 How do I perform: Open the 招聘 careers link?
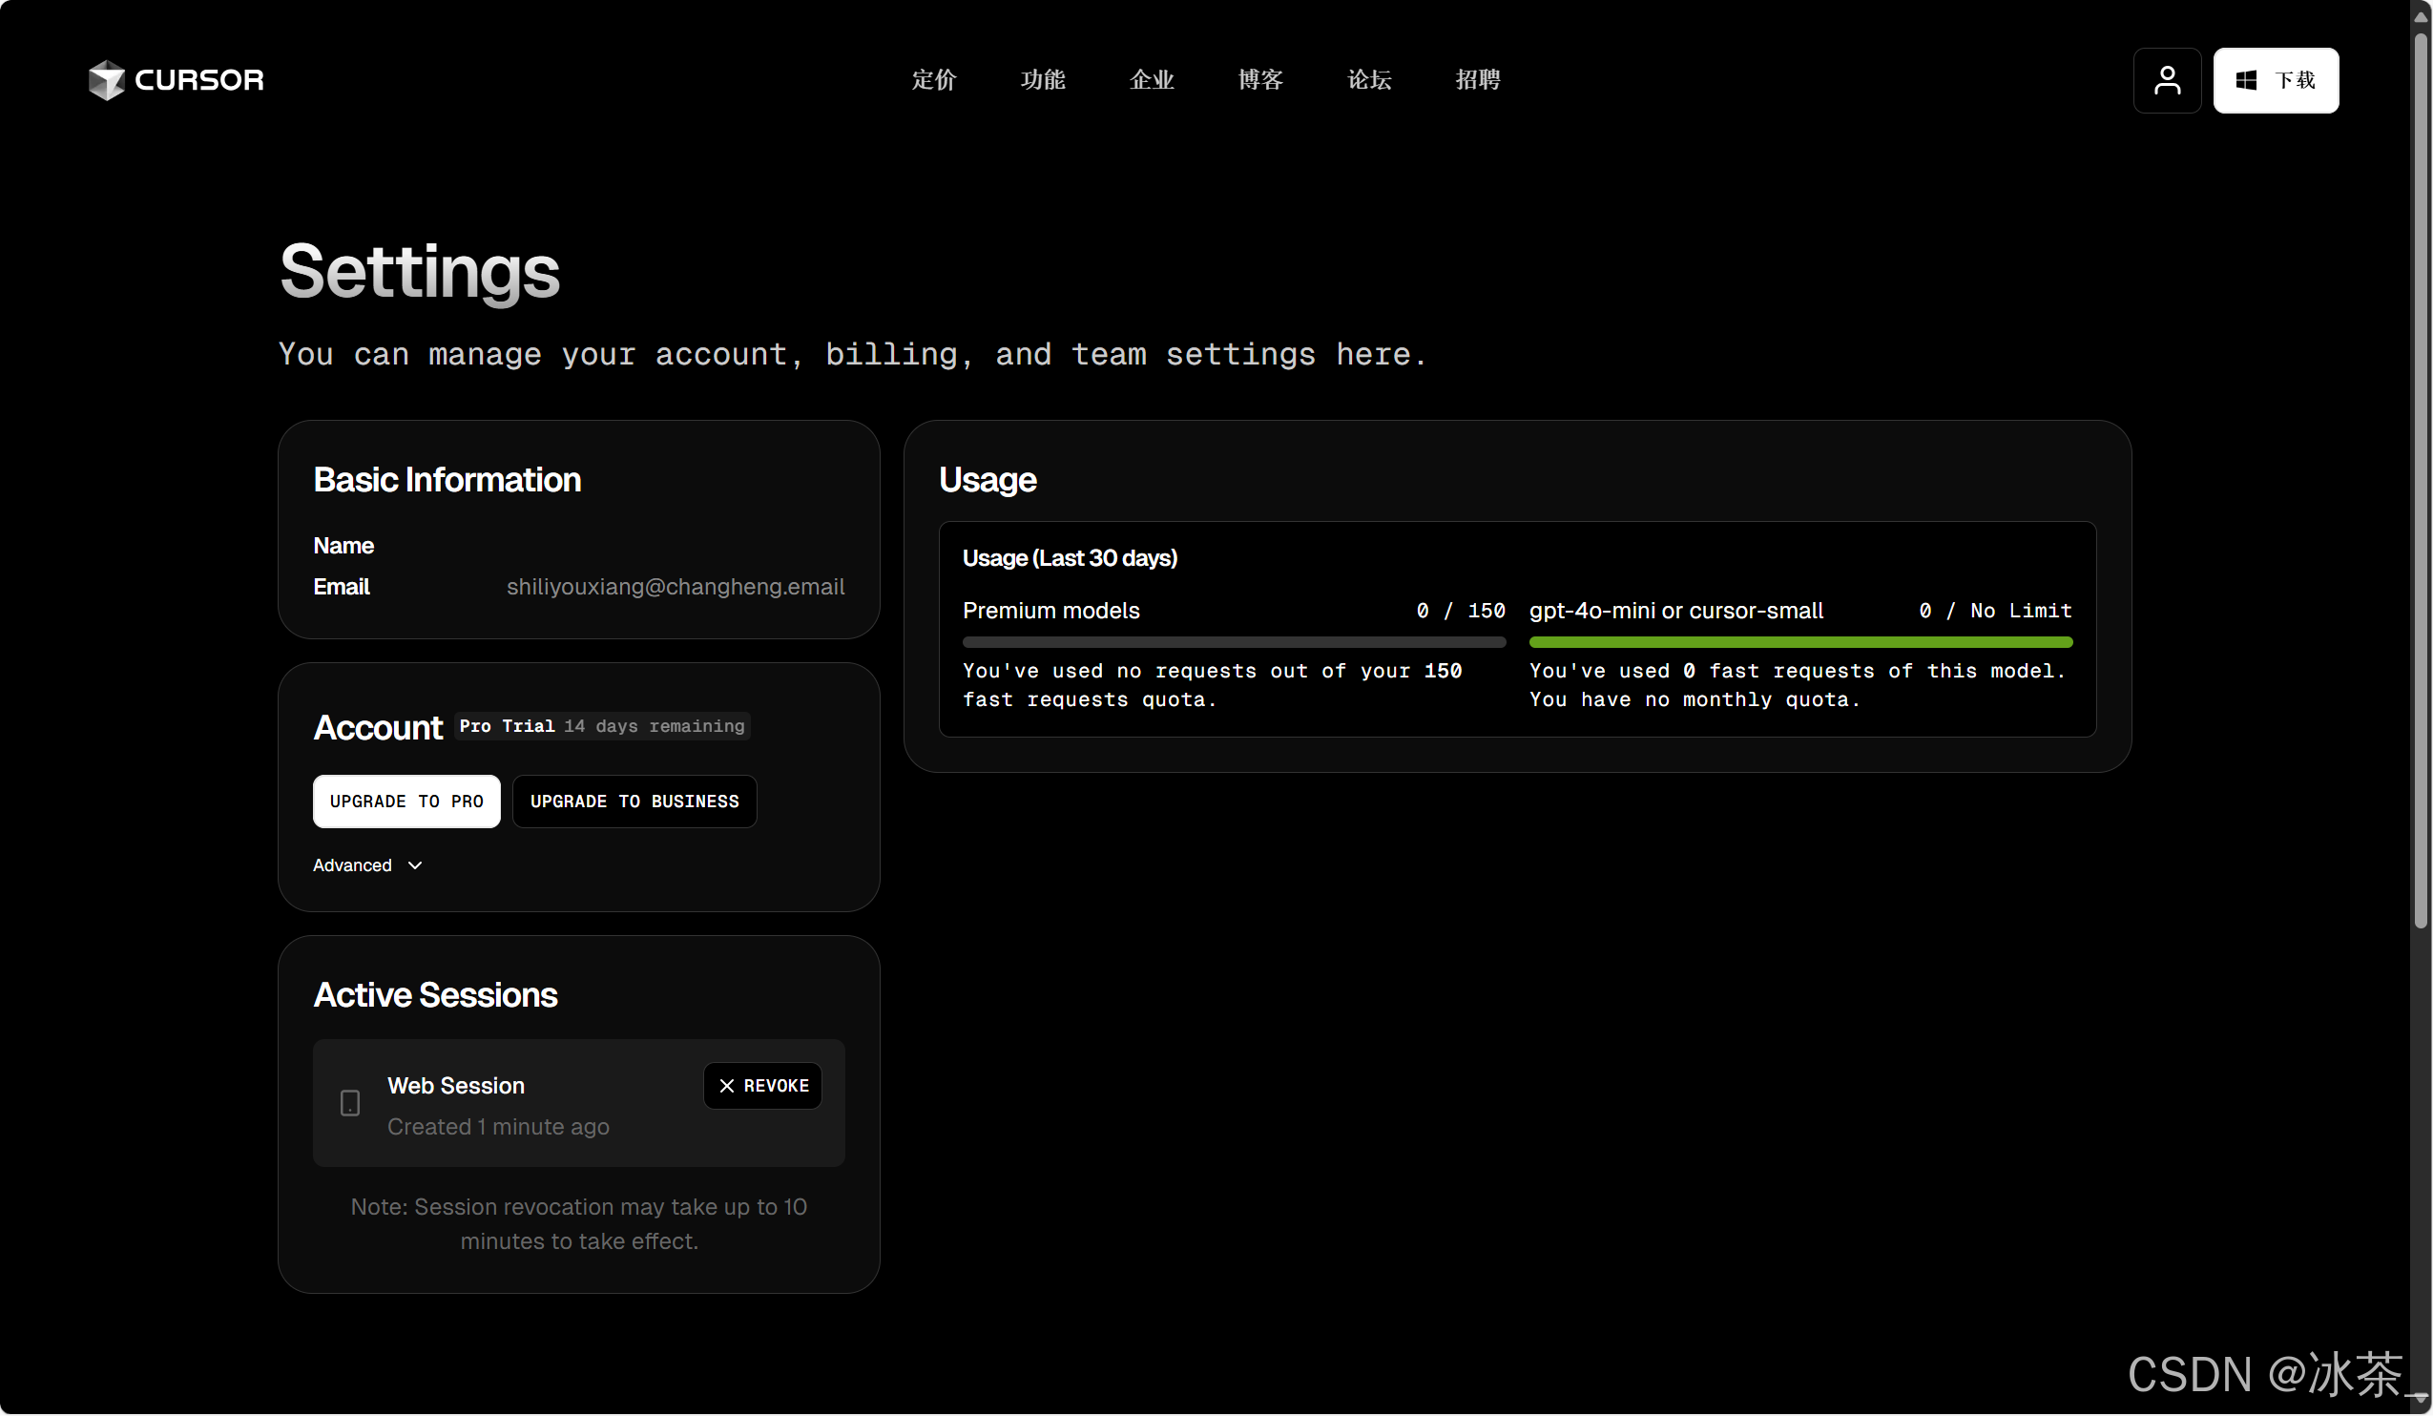click(1478, 80)
